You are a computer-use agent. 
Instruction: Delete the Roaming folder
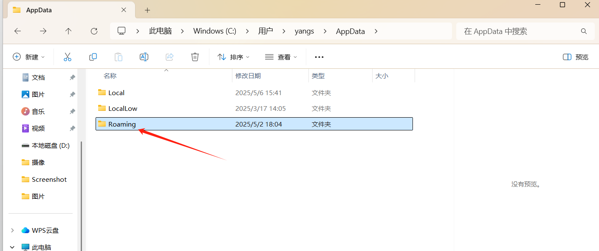coord(195,56)
